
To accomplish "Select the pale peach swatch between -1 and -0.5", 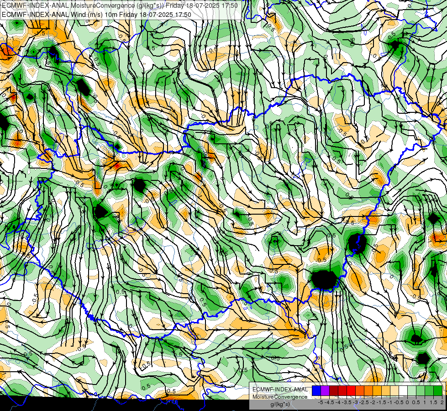I will (394, 390).
